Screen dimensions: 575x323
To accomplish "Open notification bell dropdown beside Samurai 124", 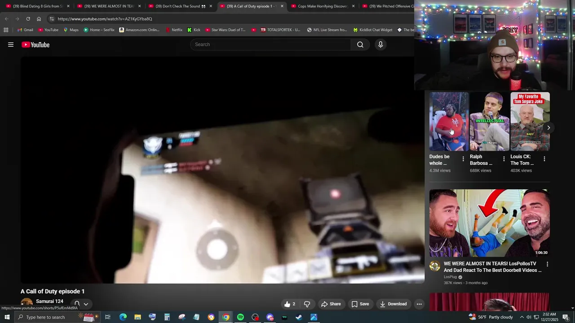I will 81,304.
